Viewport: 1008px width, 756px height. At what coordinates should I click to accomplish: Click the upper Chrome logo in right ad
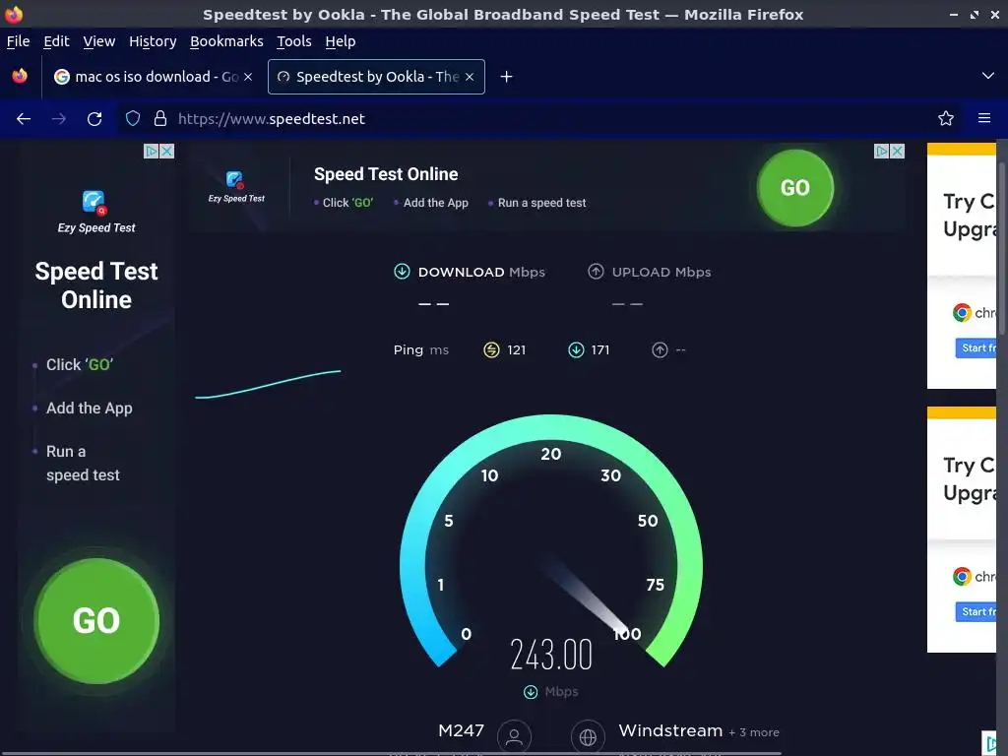(962, 313)
